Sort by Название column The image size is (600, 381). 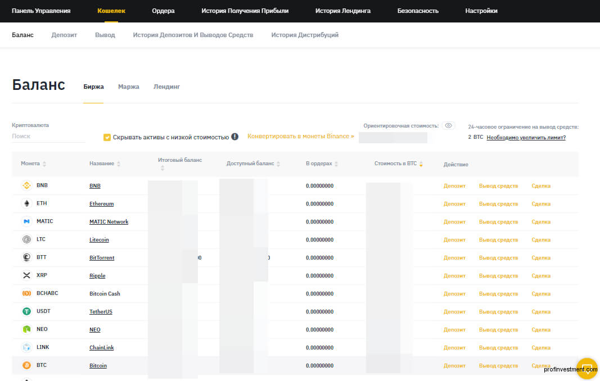pyautogui.click(x=119, y=164)
